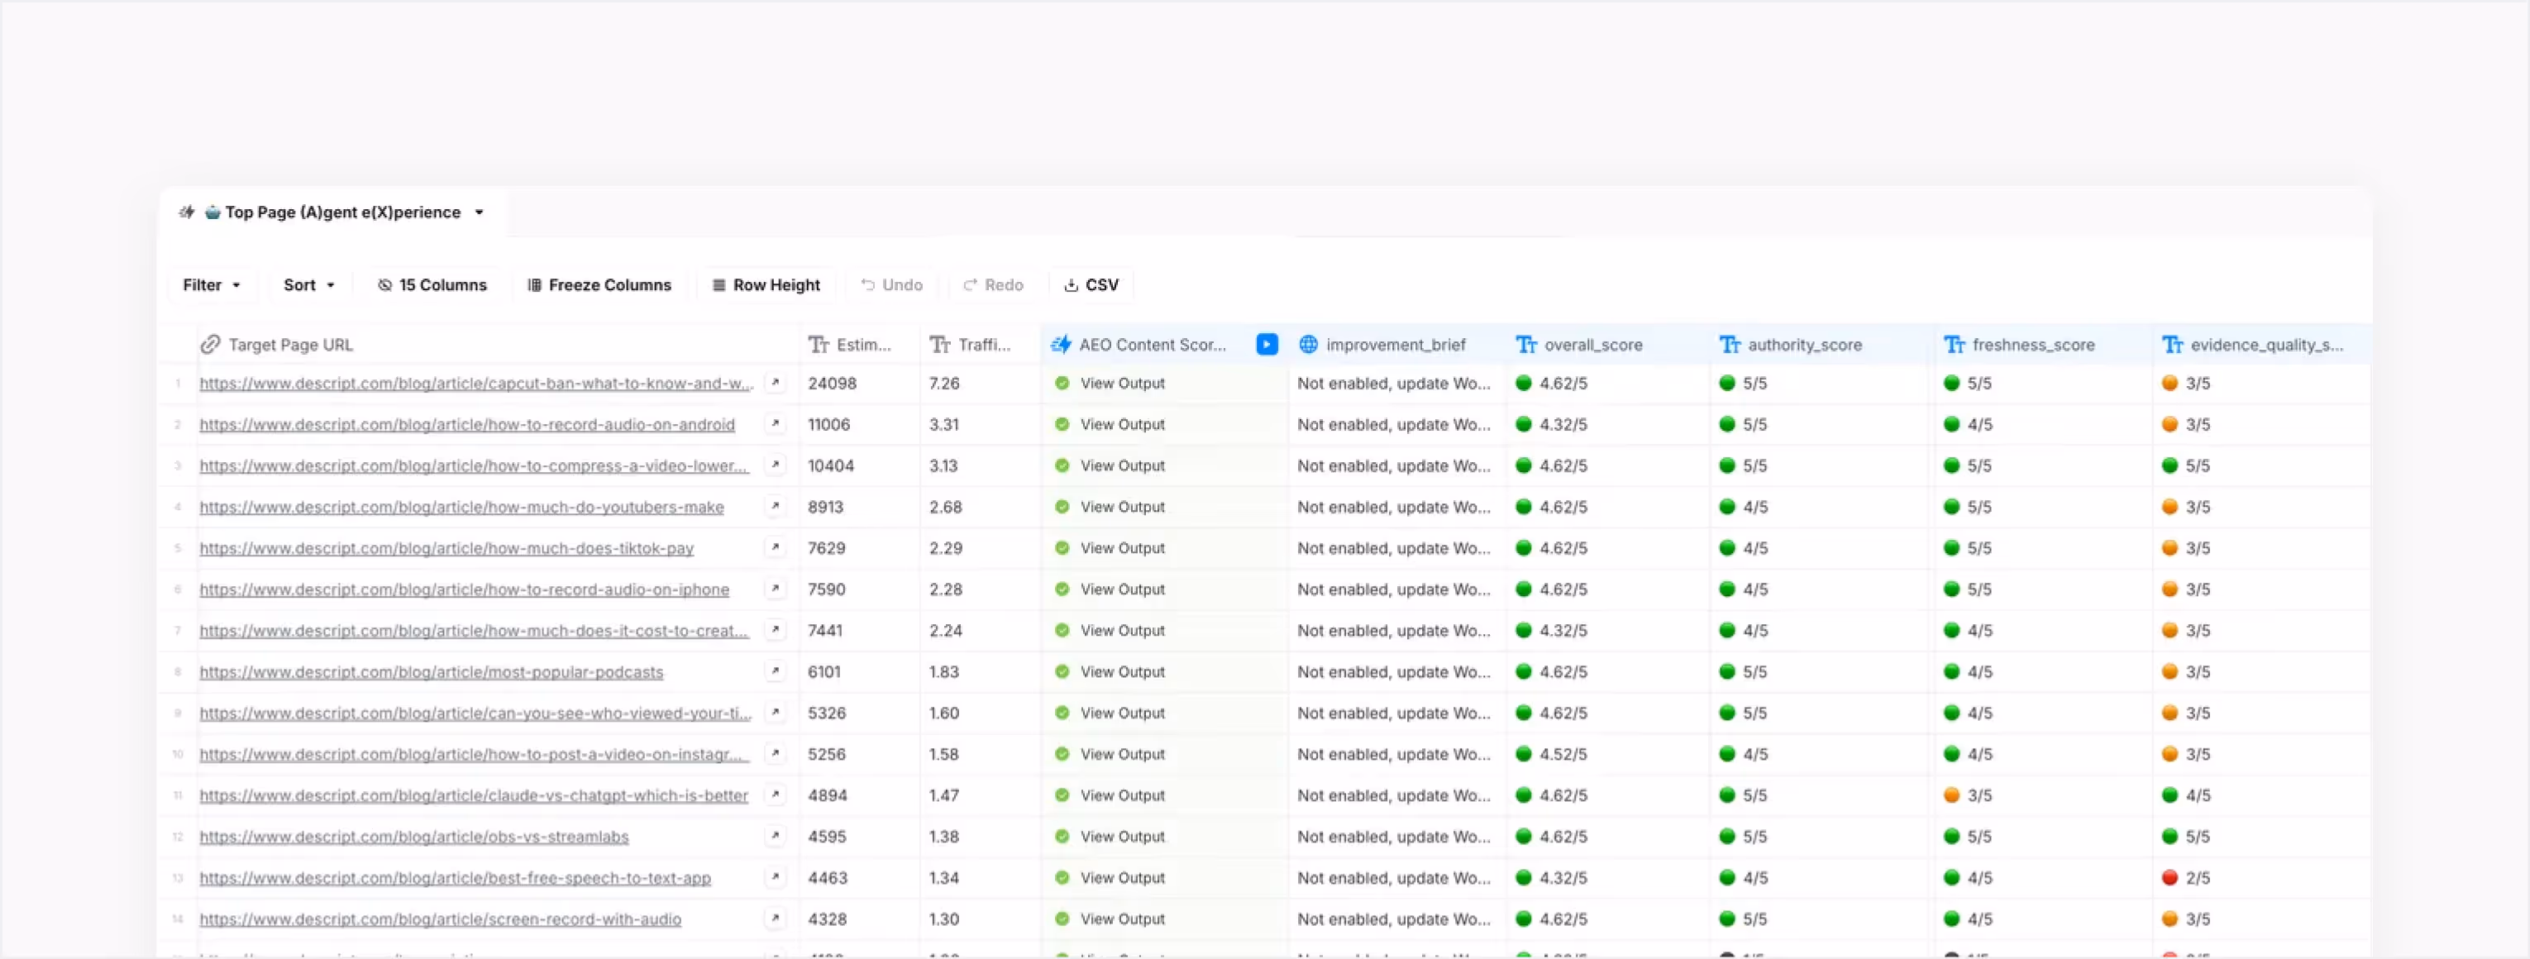This screenshot has width=2530, height=959.
Task: Run the AEO Content Score column play icon
Action: 1266,345
